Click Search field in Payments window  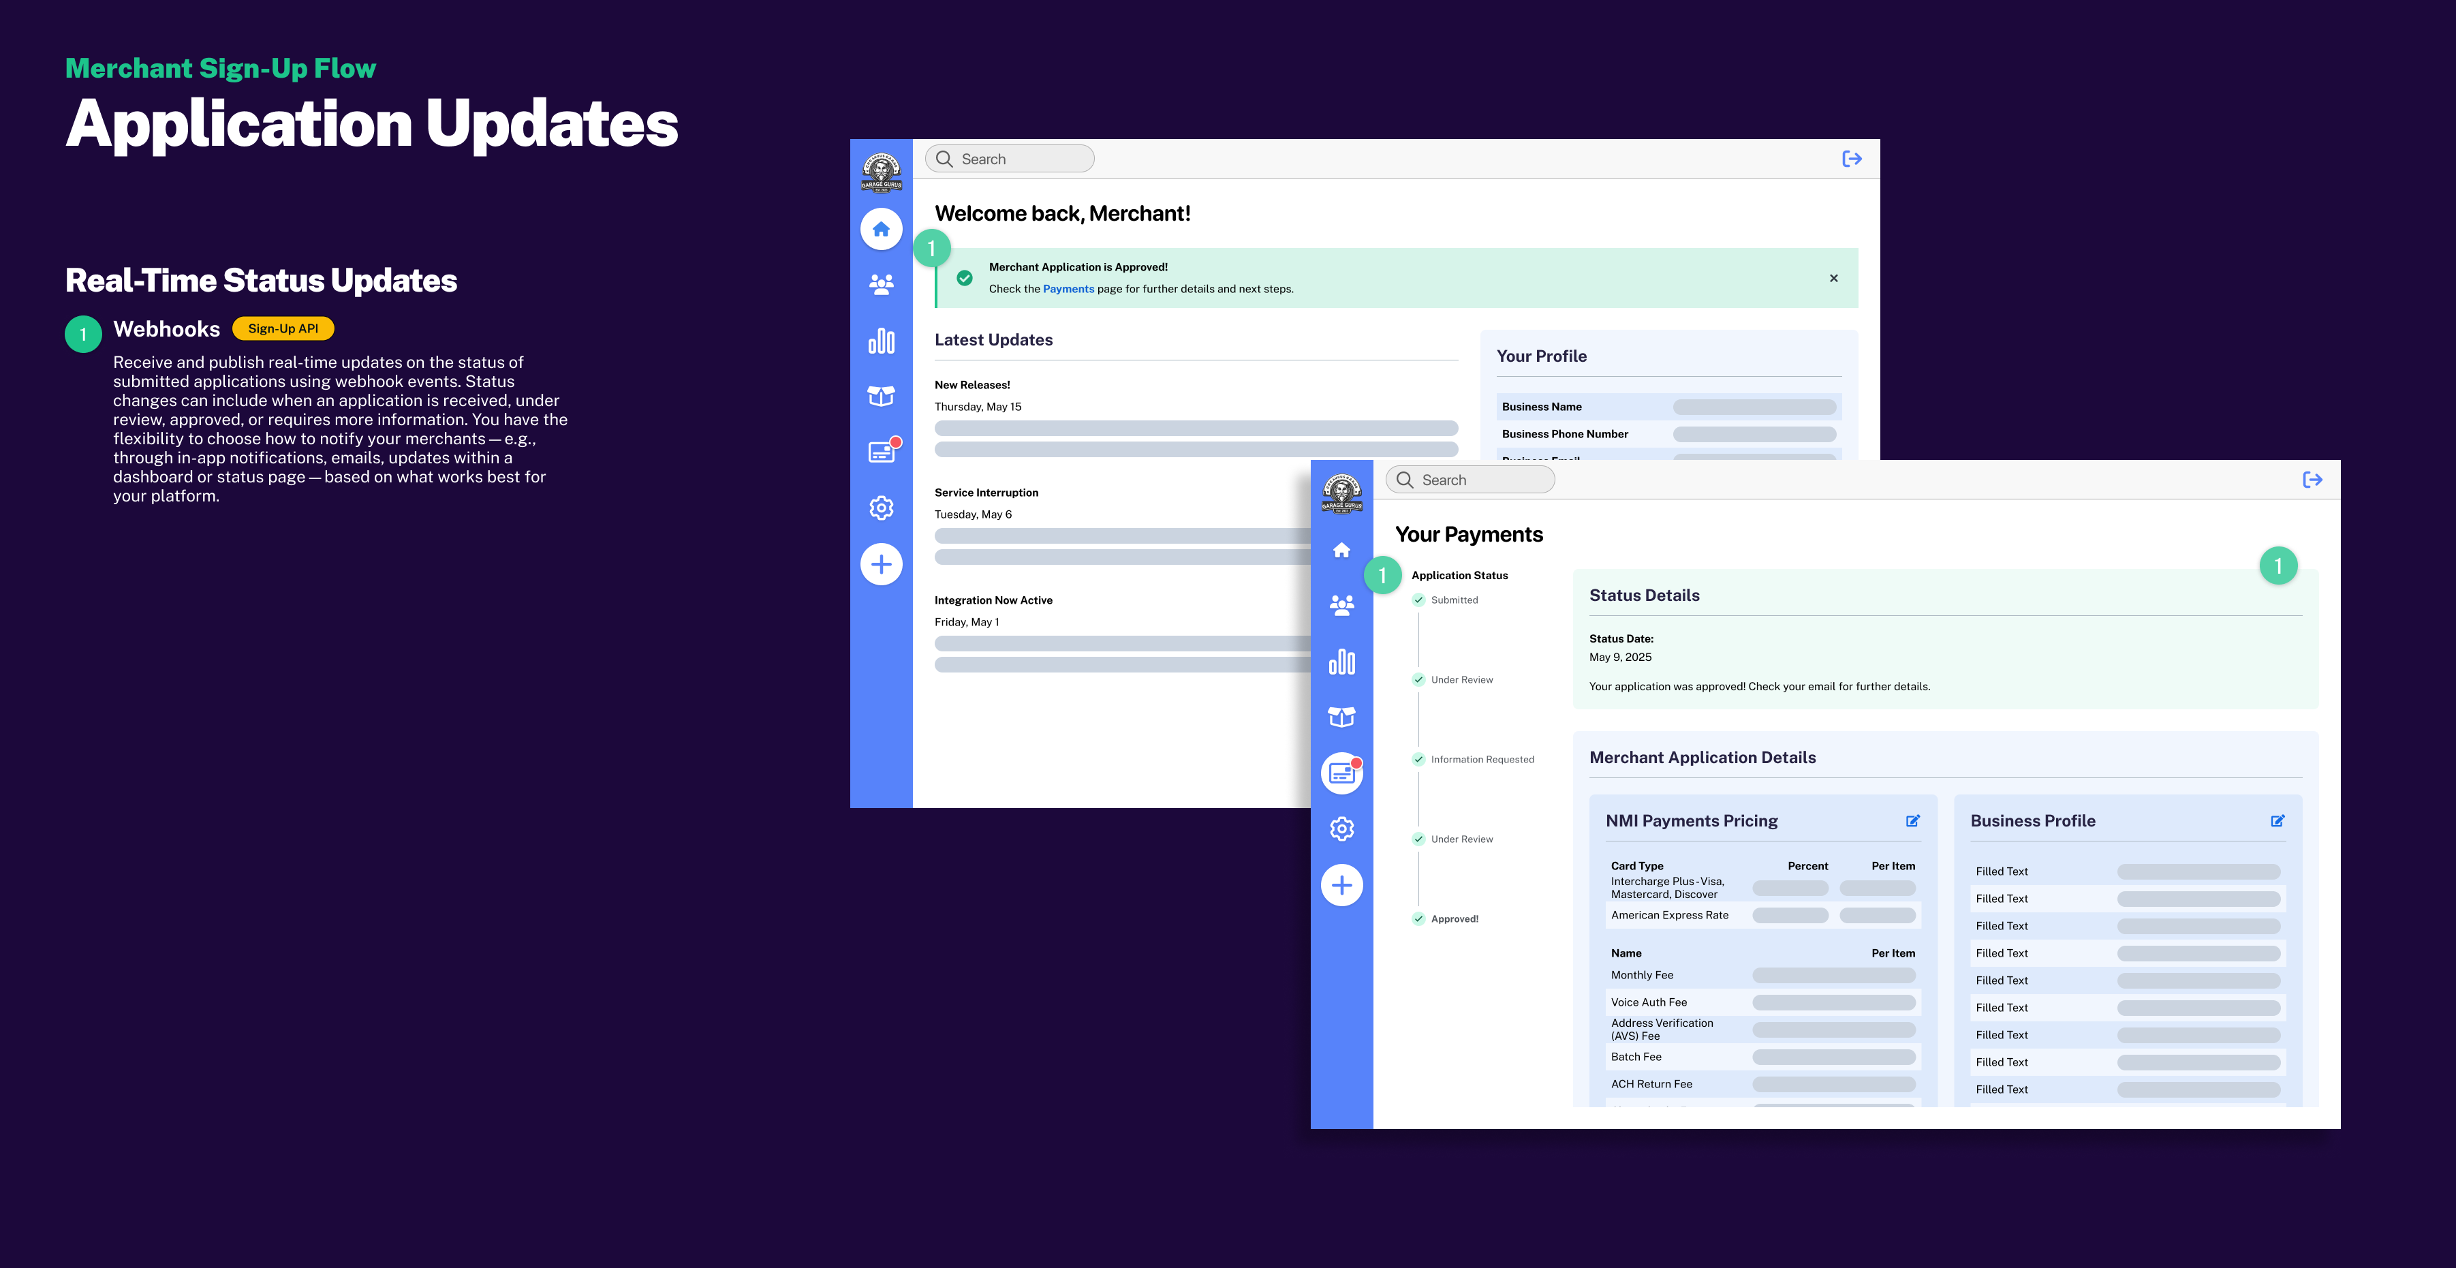pyautogui.click(x=1471, y=480)
